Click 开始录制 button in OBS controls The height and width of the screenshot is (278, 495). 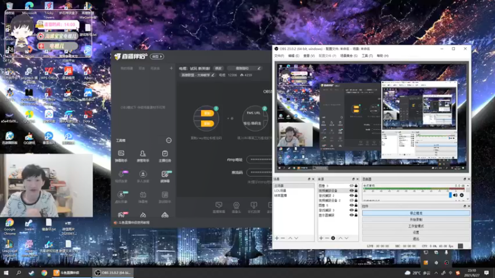[416, 220]
